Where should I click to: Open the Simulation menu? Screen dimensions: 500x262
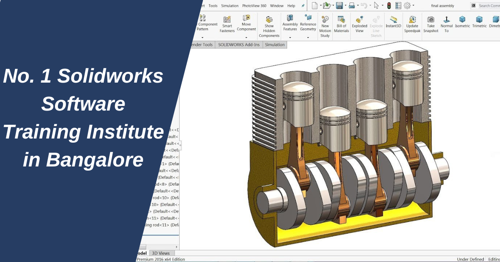[230, 6]
